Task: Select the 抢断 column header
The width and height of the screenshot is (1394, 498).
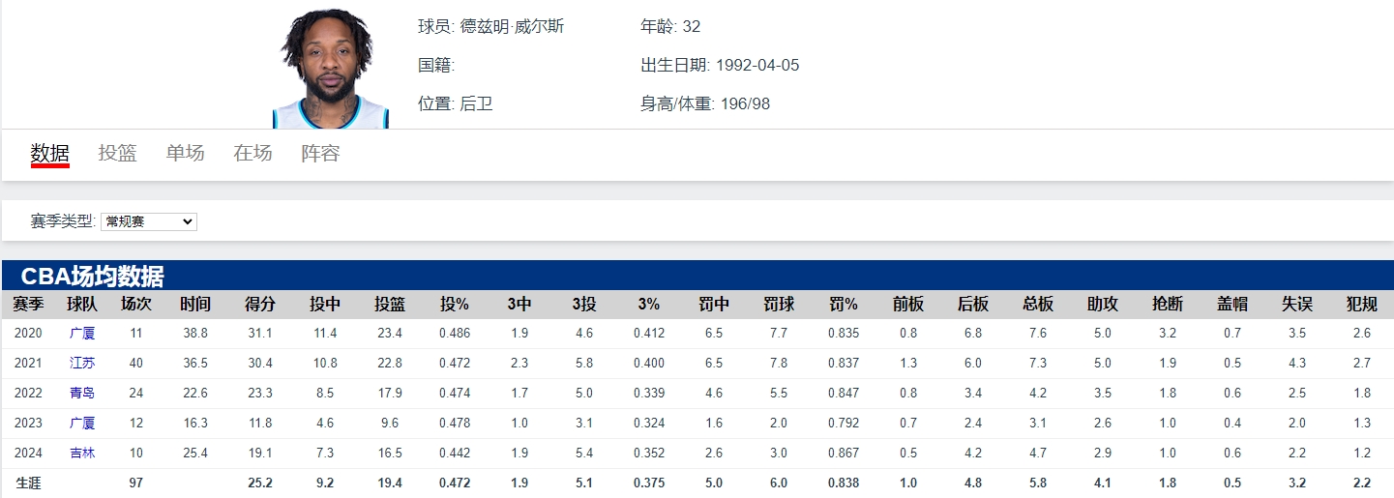Action: coord(1168,304)
